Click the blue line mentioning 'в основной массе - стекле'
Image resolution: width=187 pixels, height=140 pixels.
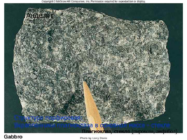tap(92, 125)
